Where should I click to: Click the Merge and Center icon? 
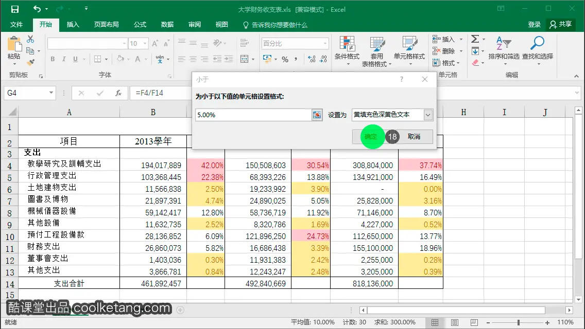pyautogui.click(x=245, y=59)
